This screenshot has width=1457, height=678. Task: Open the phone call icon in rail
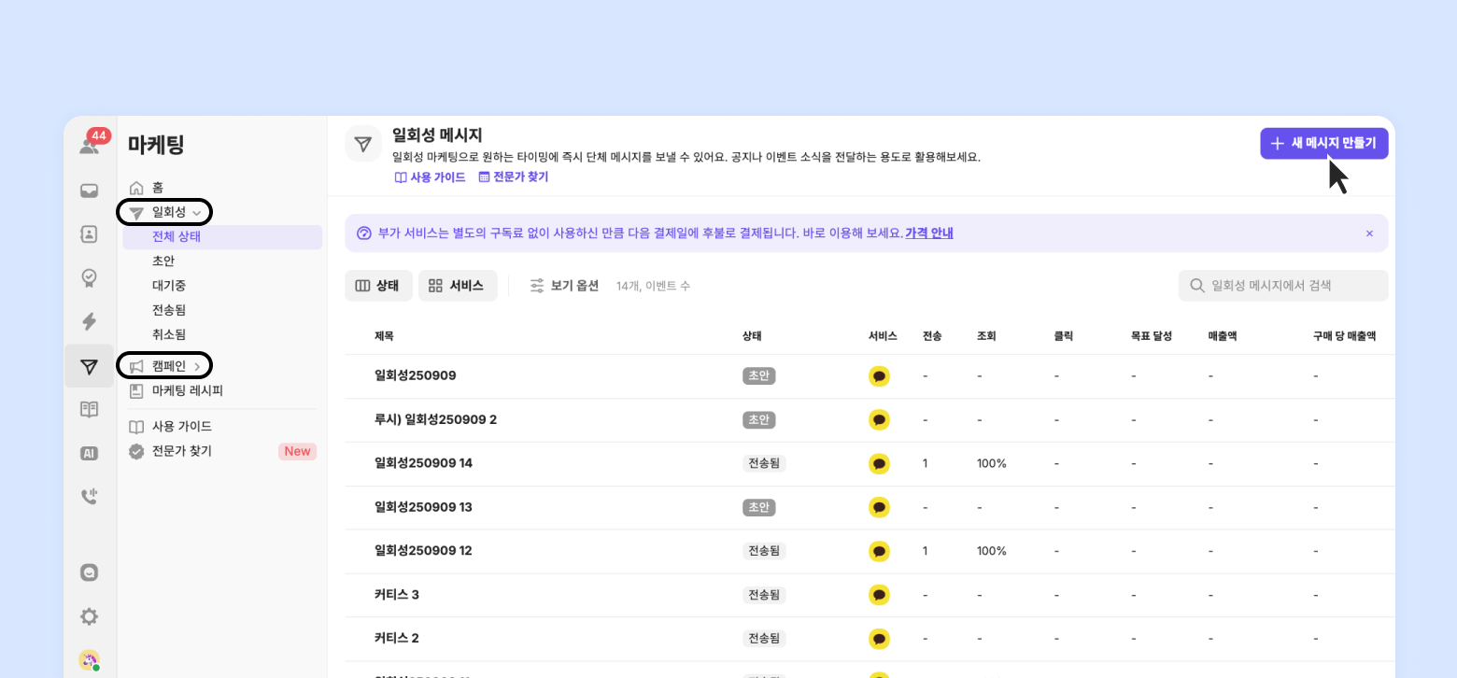click(90, 496)
